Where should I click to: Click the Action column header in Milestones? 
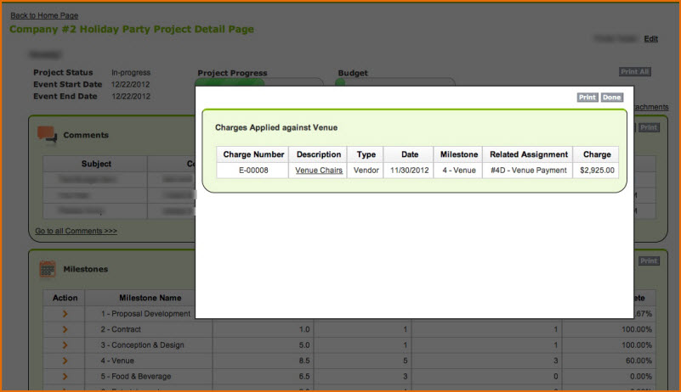tap(65, 298)
